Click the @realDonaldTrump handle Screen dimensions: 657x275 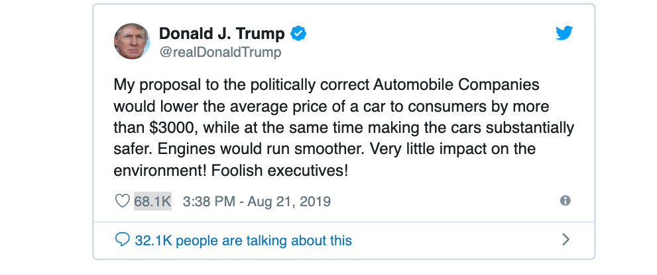click(x=220, y=52)
